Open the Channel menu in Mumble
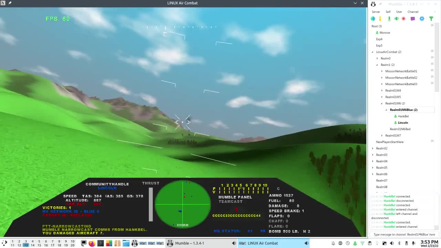The width and height of the screenshot is (441, 248). [x=413, y=11]
